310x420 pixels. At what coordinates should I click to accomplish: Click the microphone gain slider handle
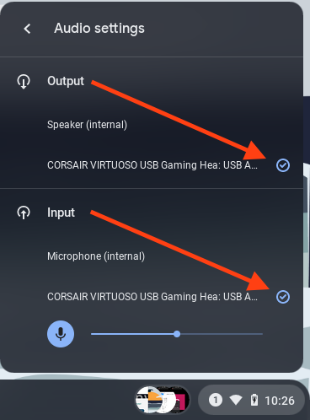click(177, 334)
